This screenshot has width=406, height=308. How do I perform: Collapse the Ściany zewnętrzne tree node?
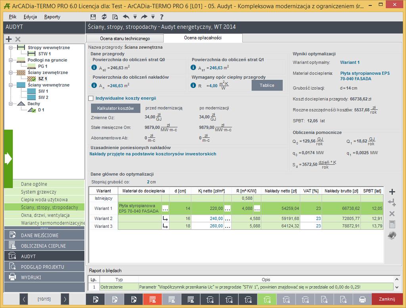tap(11, 73)
